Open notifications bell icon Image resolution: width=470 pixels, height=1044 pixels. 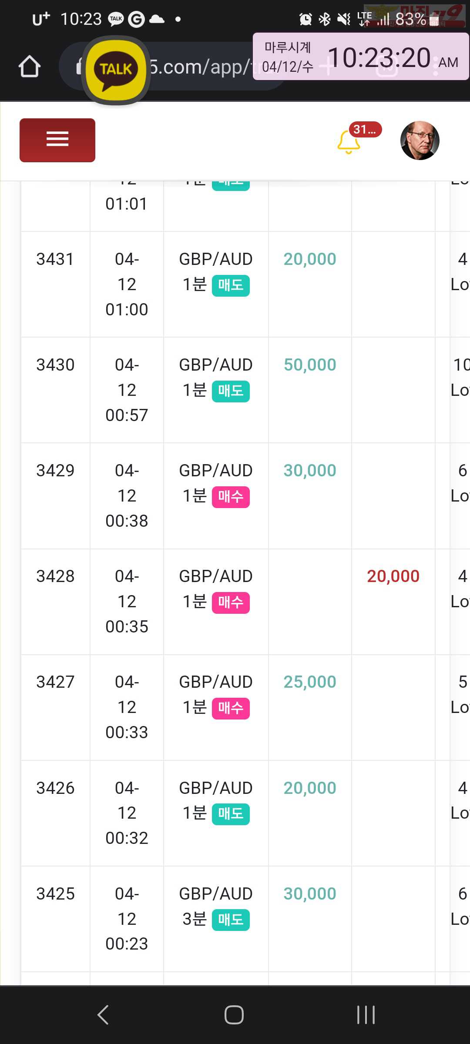point(349,142)
